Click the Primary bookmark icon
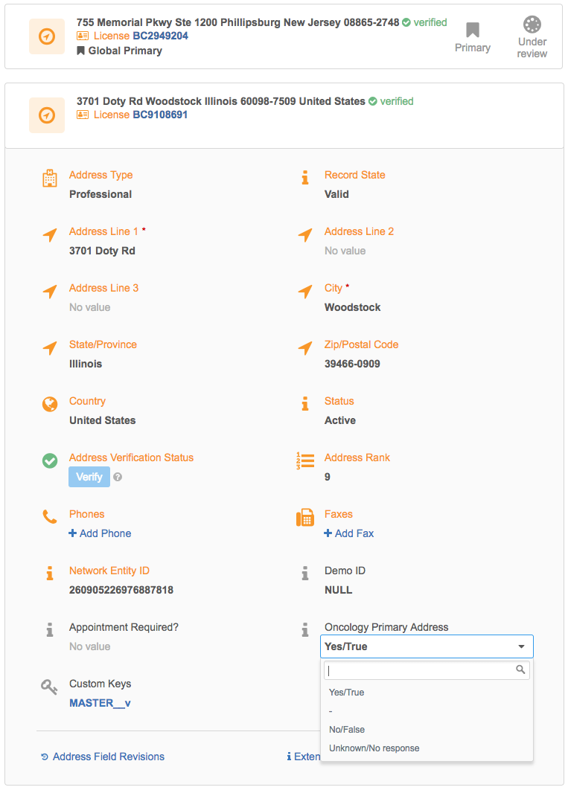 click(x=473, y=30)
